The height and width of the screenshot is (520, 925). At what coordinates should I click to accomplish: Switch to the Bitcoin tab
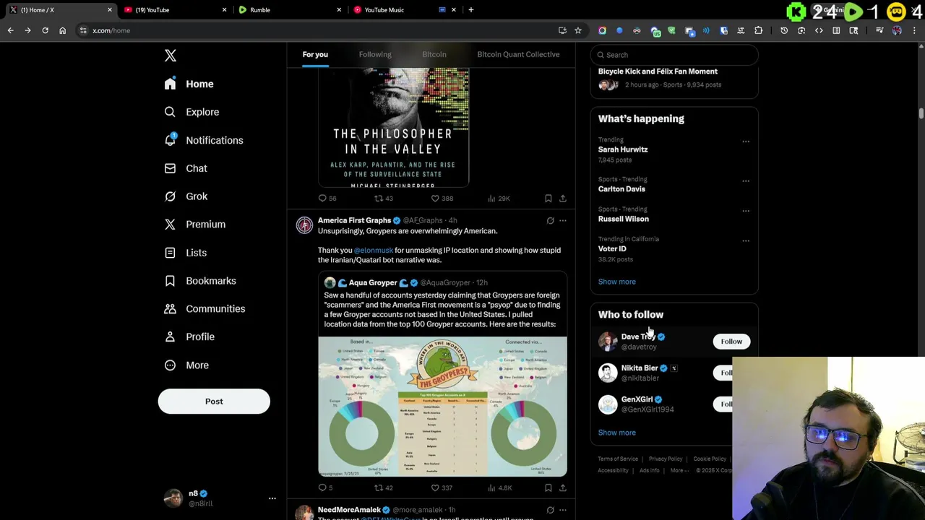point(434,54)
